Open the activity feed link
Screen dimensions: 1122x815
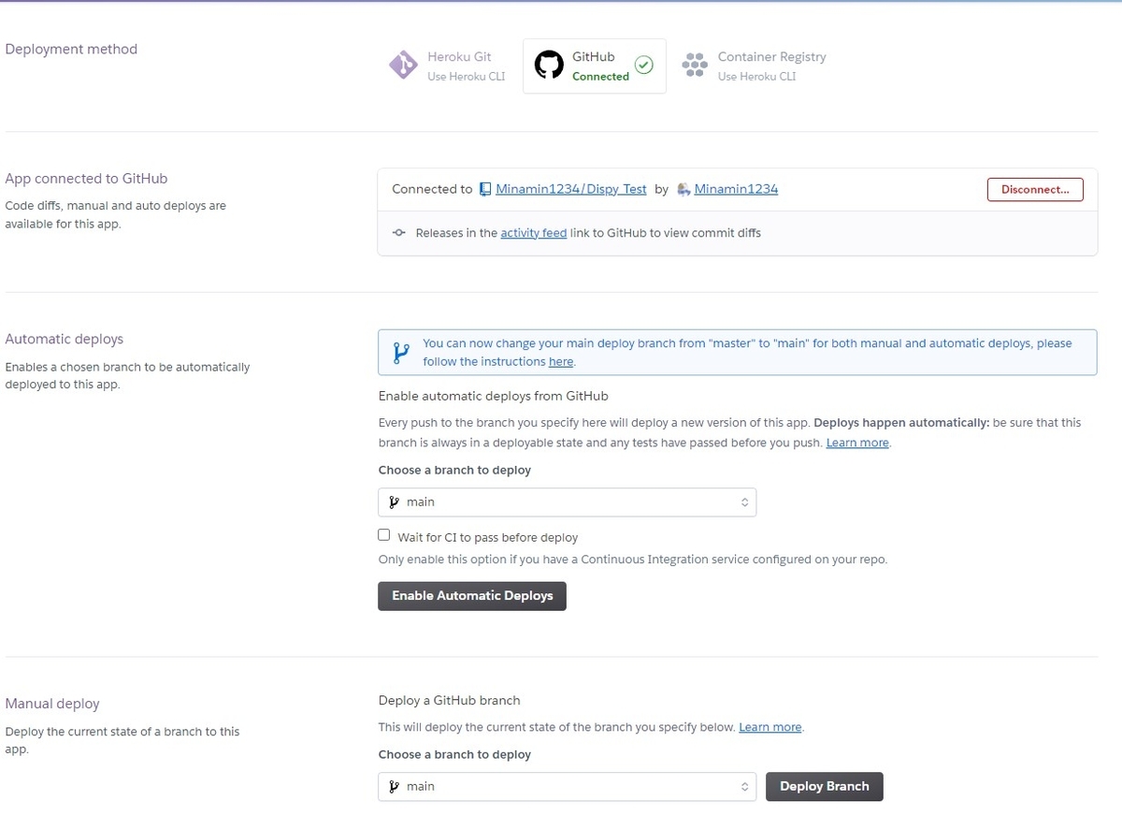point(534,233)
